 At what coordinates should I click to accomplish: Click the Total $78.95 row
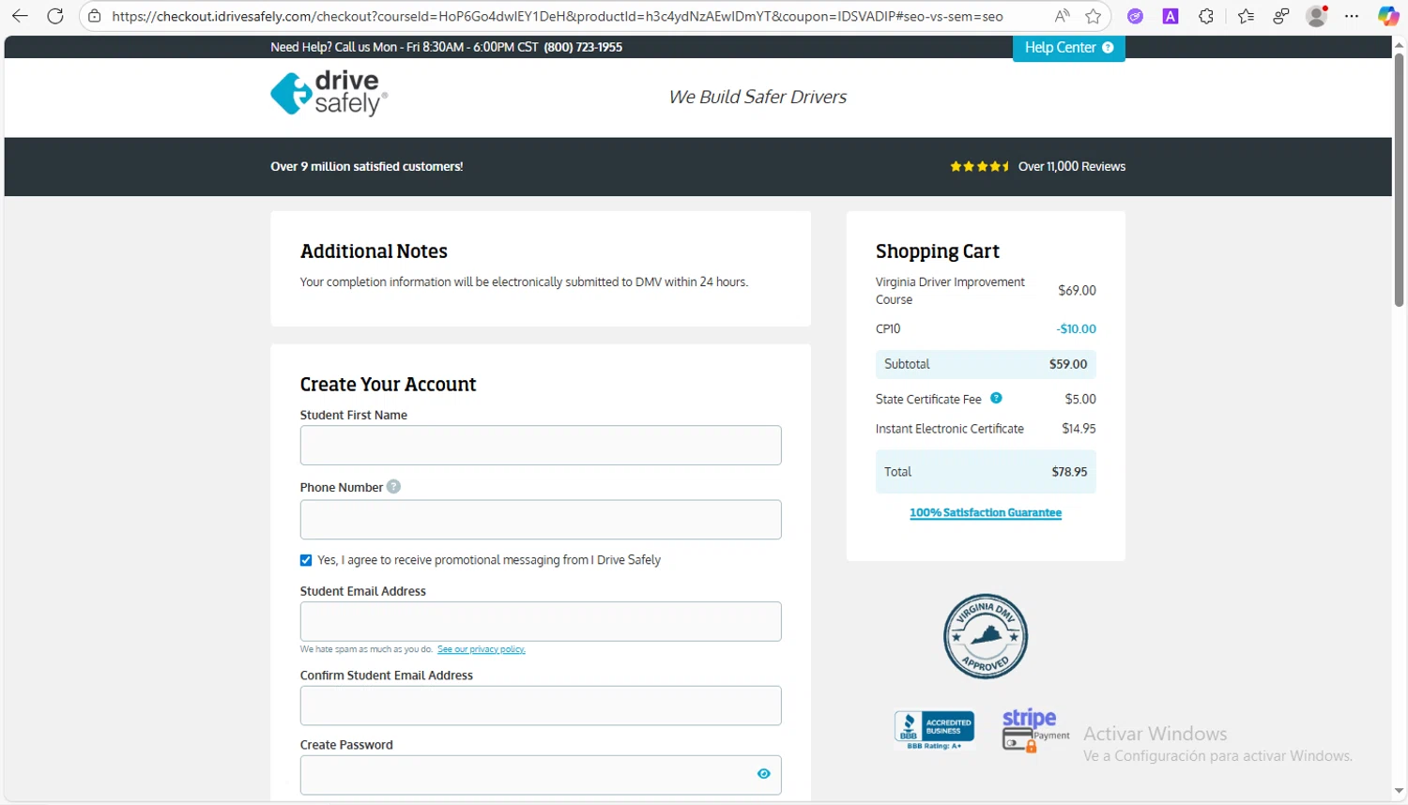(986, 472)
